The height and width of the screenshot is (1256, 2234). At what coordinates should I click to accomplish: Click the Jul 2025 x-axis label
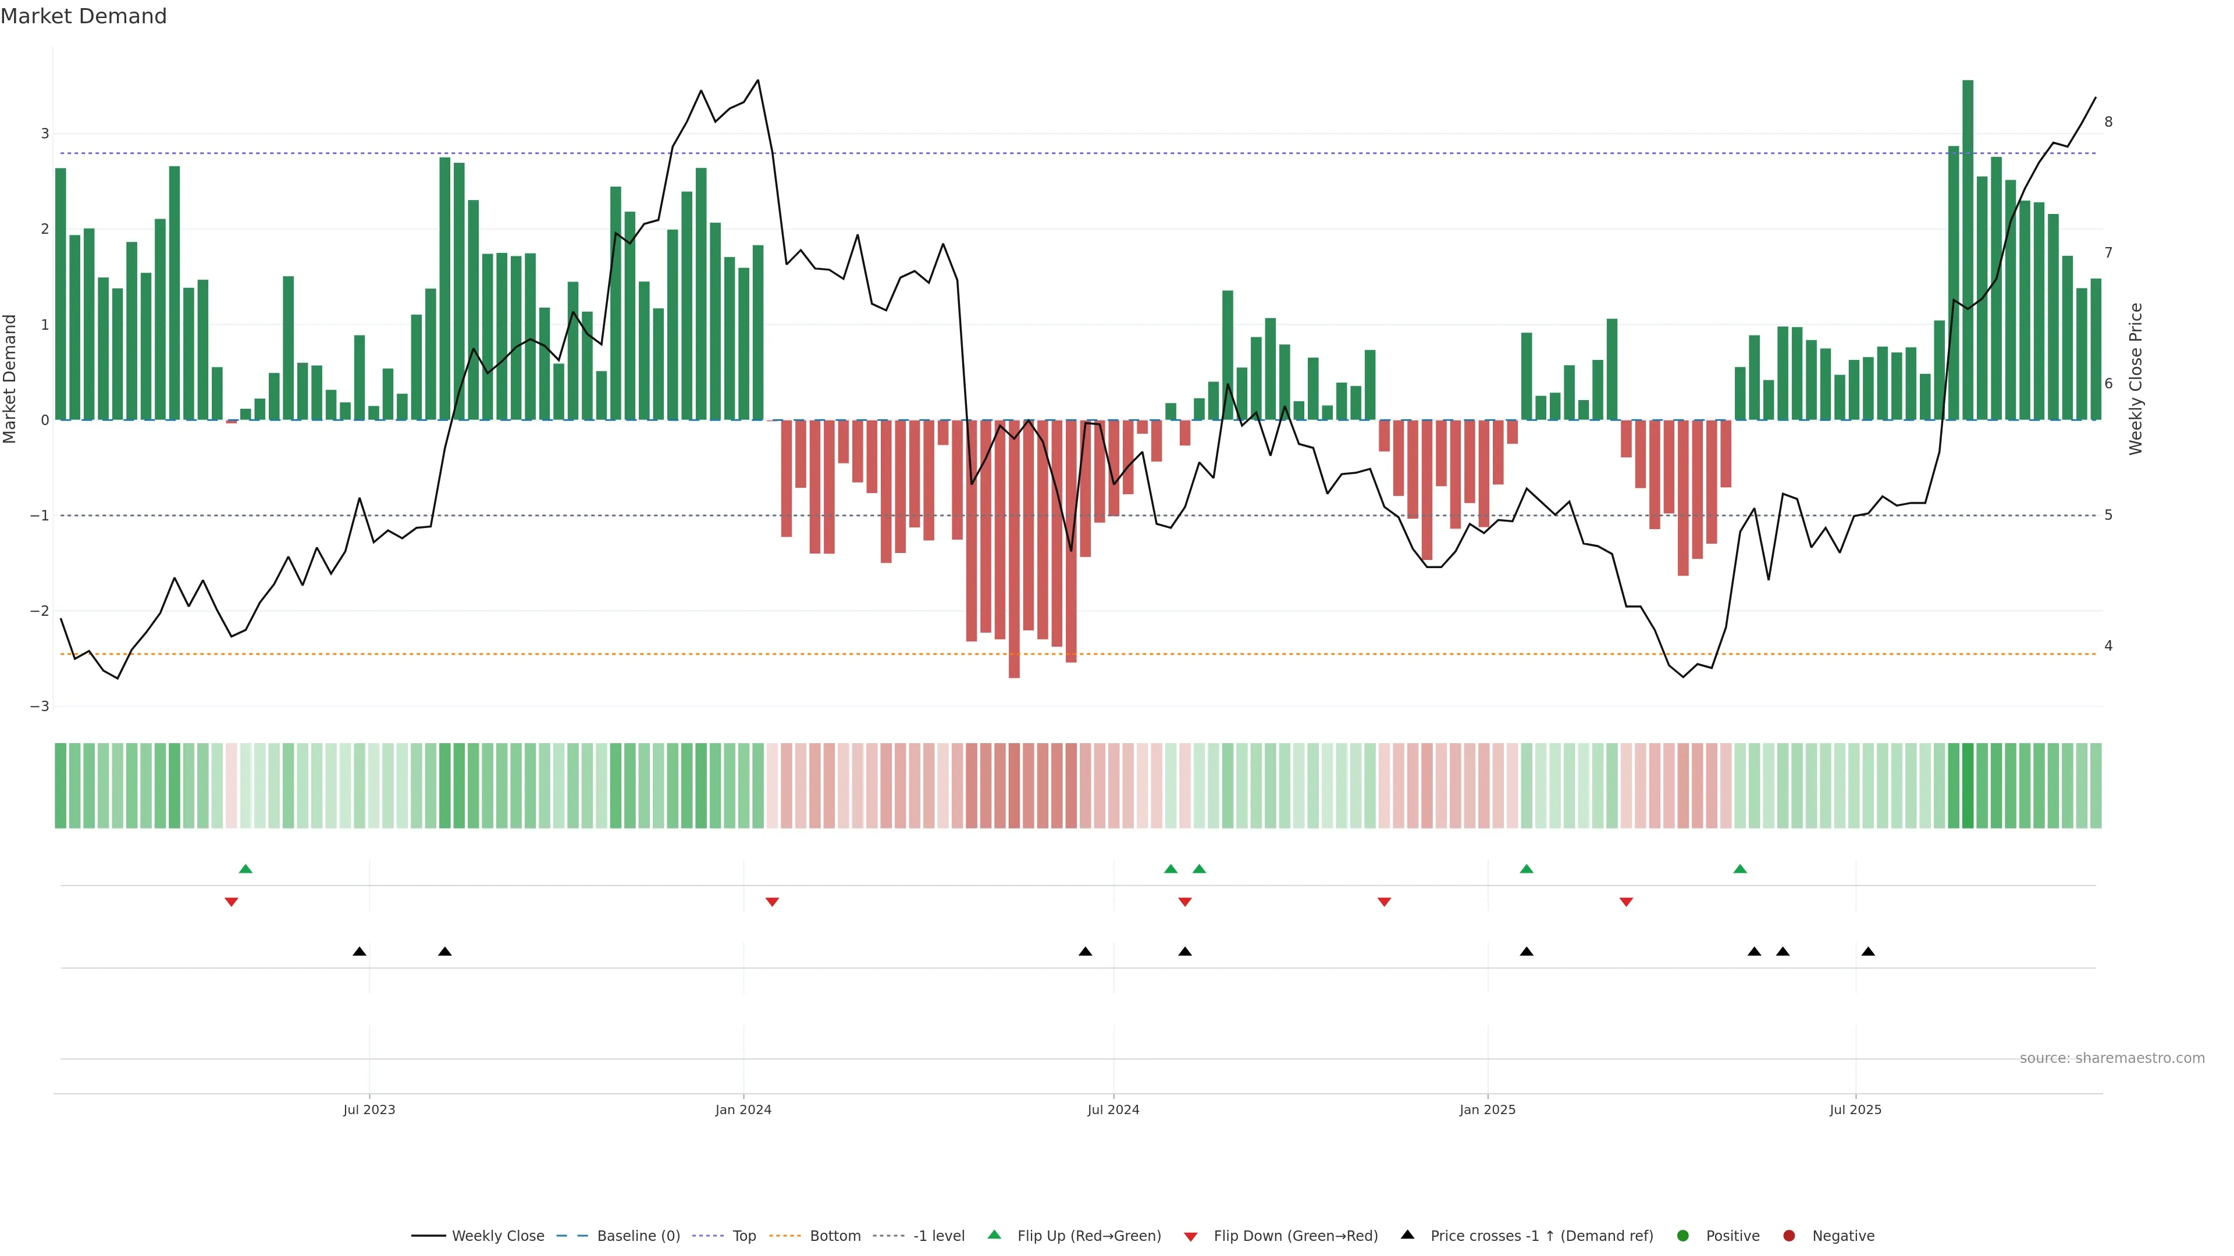1855,1109
